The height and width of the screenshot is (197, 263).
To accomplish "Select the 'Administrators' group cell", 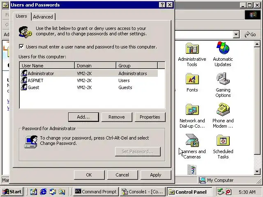I will [x=132, y=73].
